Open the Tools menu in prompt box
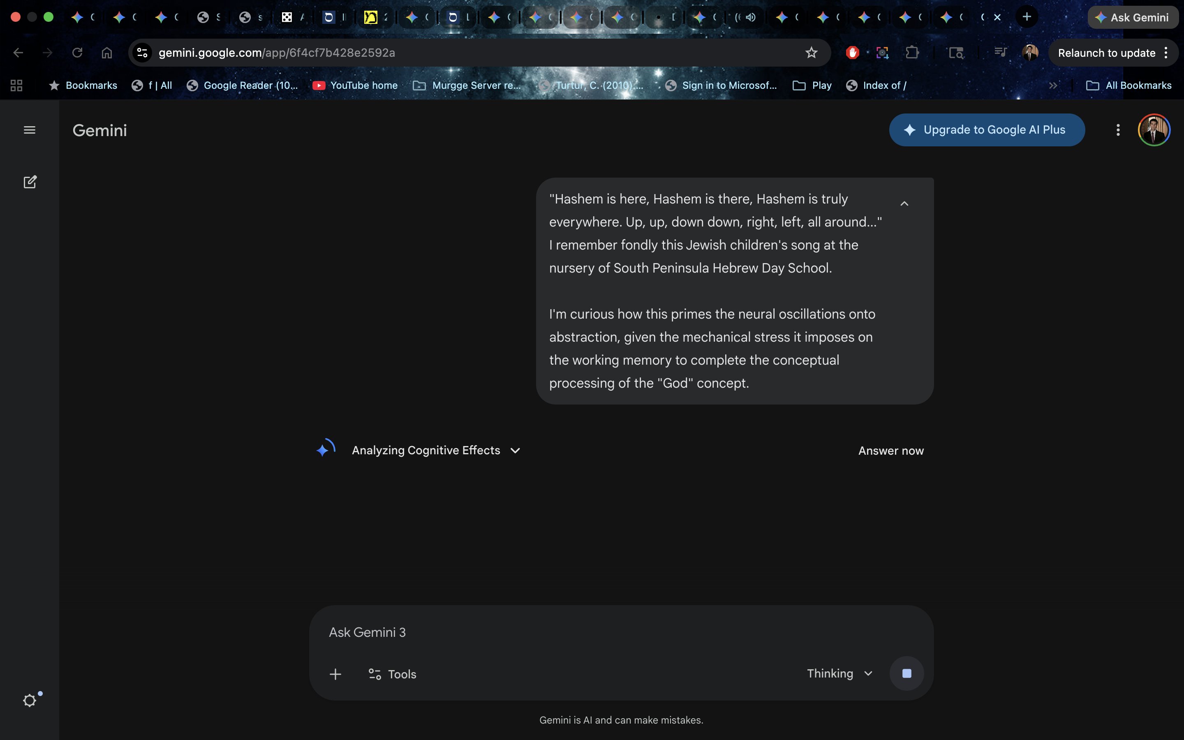1184x740 pixels. point(392,674)
